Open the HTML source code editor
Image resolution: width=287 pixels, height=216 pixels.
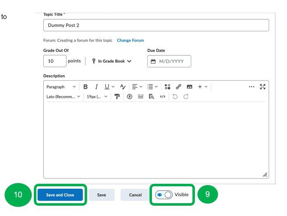[x=162, y=97]
